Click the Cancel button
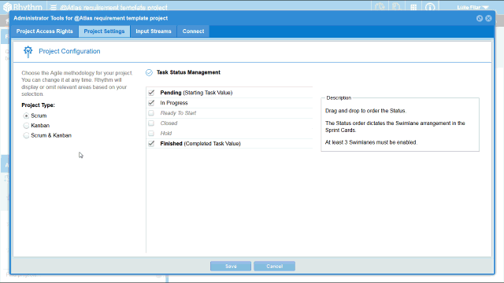The image size is (504, 283). pos(275,266)
